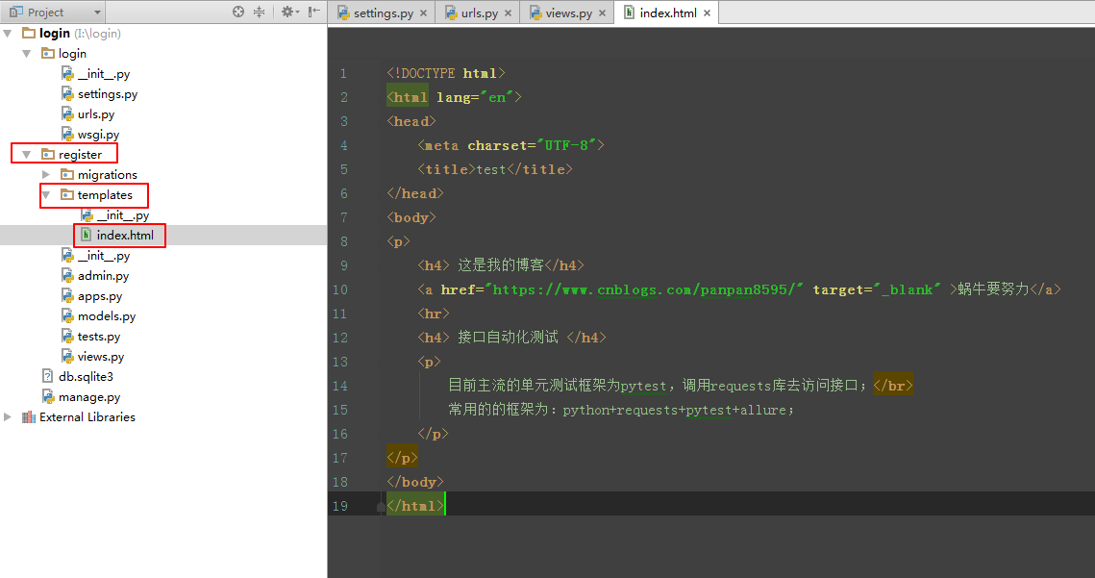This screenshot has width=1095, height=578.
Task: Collapse the templates folder arrow
Action: (46, 195)
